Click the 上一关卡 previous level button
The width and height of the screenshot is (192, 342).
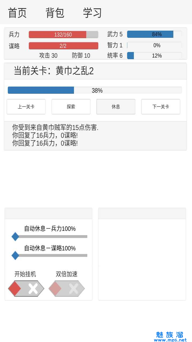point(26,107)
